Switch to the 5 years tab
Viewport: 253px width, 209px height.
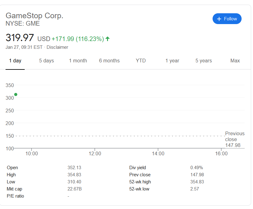tap(204, 61)
